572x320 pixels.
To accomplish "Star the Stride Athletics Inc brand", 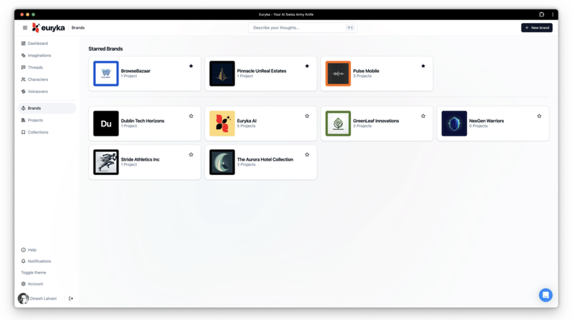I will click(191, 154).
